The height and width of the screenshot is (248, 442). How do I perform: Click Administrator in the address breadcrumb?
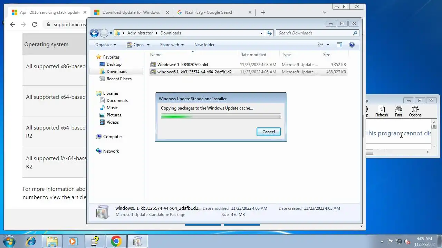coord(140,33)
